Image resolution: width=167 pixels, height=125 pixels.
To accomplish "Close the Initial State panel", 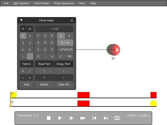I will [x=72, y=21].
